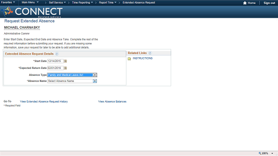Click the Request Extended Absence page title

(x=30, y=21)
